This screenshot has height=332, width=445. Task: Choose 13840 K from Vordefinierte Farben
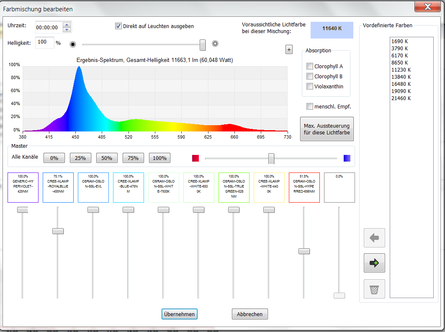coord(401,77)
